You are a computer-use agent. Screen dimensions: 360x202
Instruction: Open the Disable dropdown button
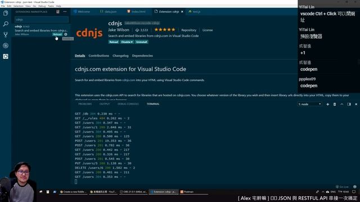(127, 42)
